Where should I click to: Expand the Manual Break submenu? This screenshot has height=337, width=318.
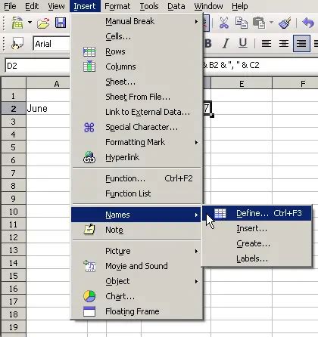136,21
